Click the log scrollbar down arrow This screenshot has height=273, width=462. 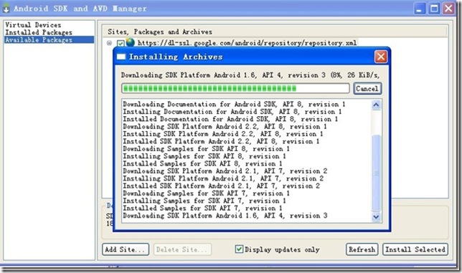[x=376, y=217]
